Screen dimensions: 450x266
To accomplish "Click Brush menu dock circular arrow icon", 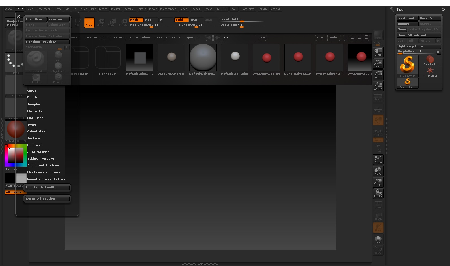I will pyautogui.click(x=18, y=16).
